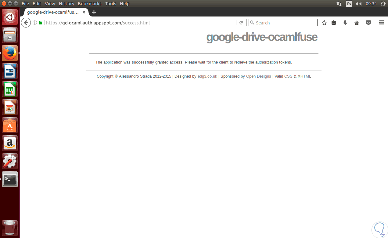Go to the Firefox home page icon
The height and width of the screenshot is (238, 388).
357,23
